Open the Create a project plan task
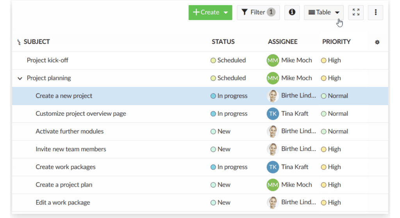Image resolution: width=400 pixels, height=218 pixels. click(64, 184)
